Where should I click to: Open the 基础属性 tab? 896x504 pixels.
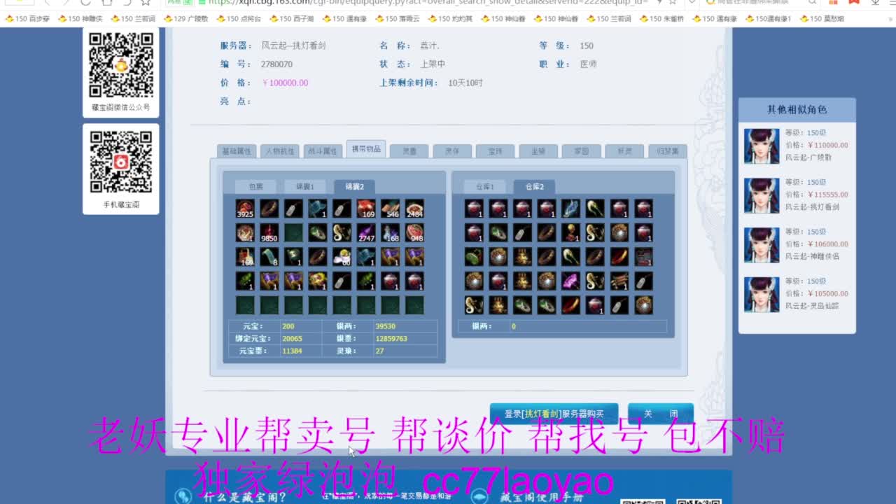237,151
